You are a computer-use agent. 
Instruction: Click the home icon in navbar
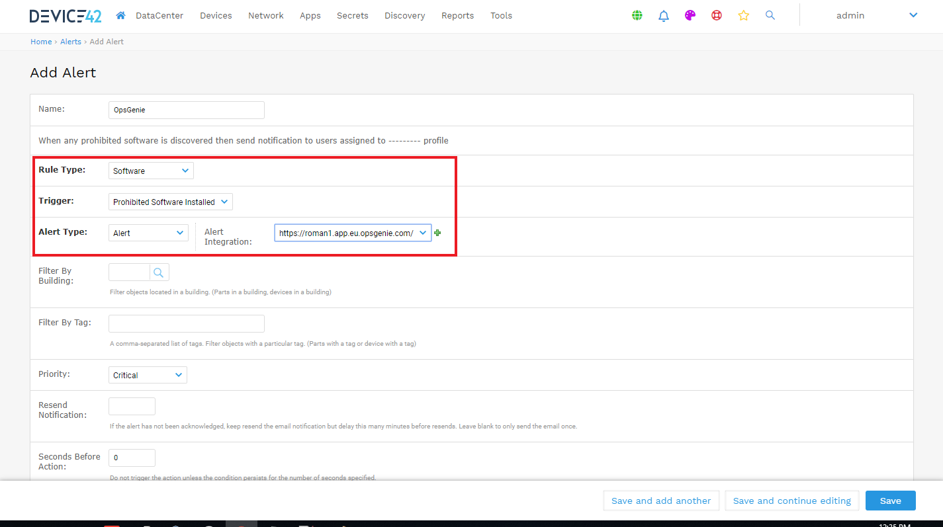[x=120, y=15]
